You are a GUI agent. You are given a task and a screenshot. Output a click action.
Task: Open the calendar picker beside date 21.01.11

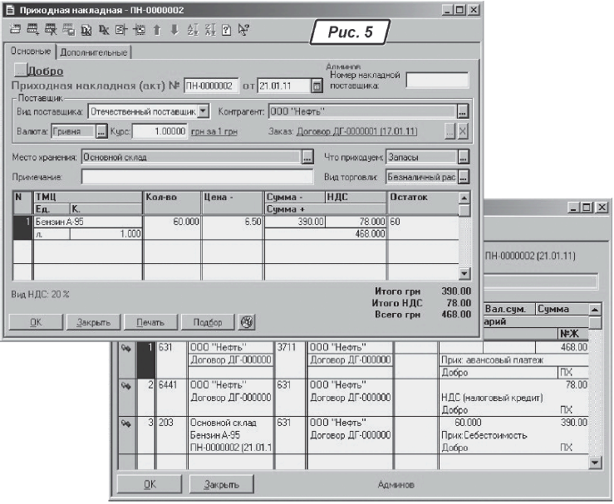coord(316,86)
